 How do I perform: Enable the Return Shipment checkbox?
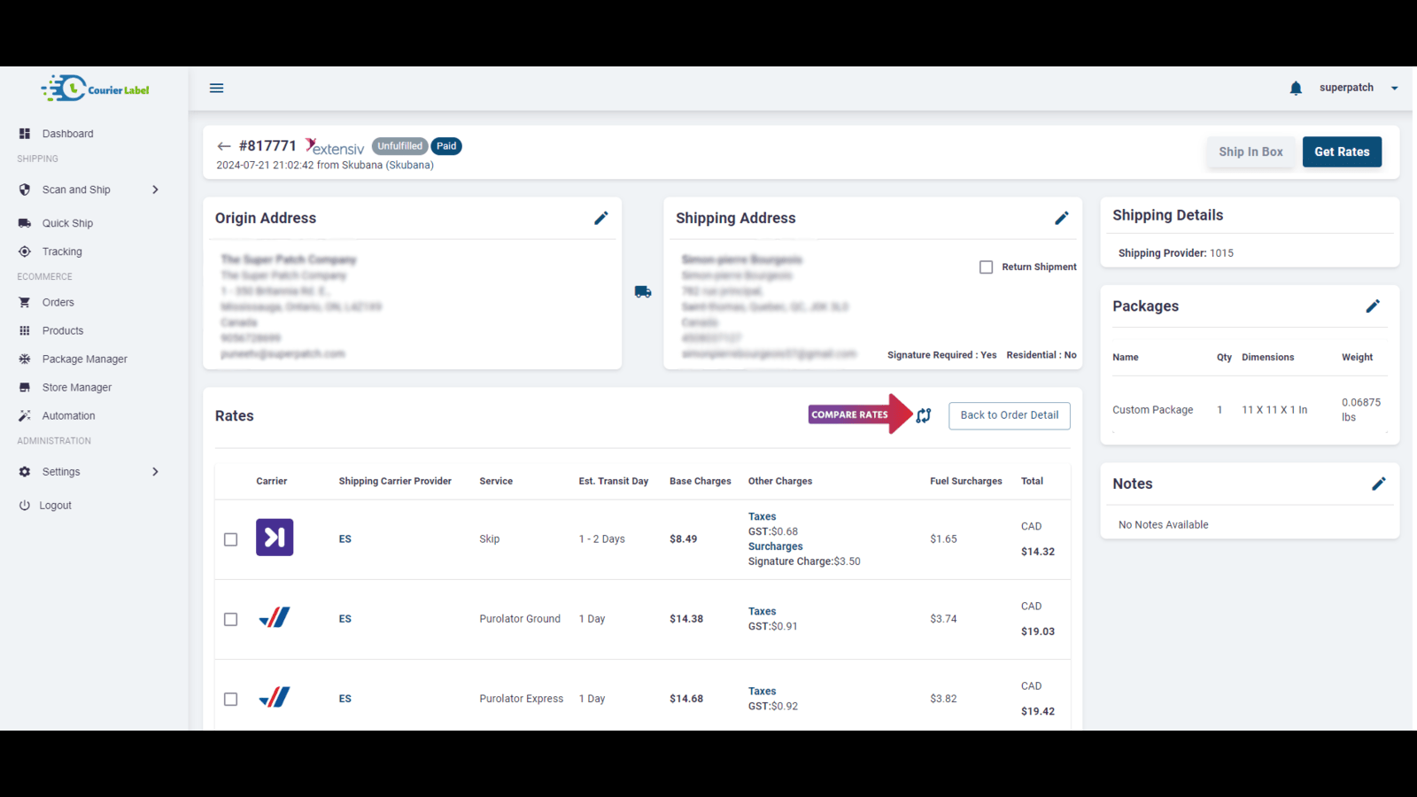click(986, 267)
